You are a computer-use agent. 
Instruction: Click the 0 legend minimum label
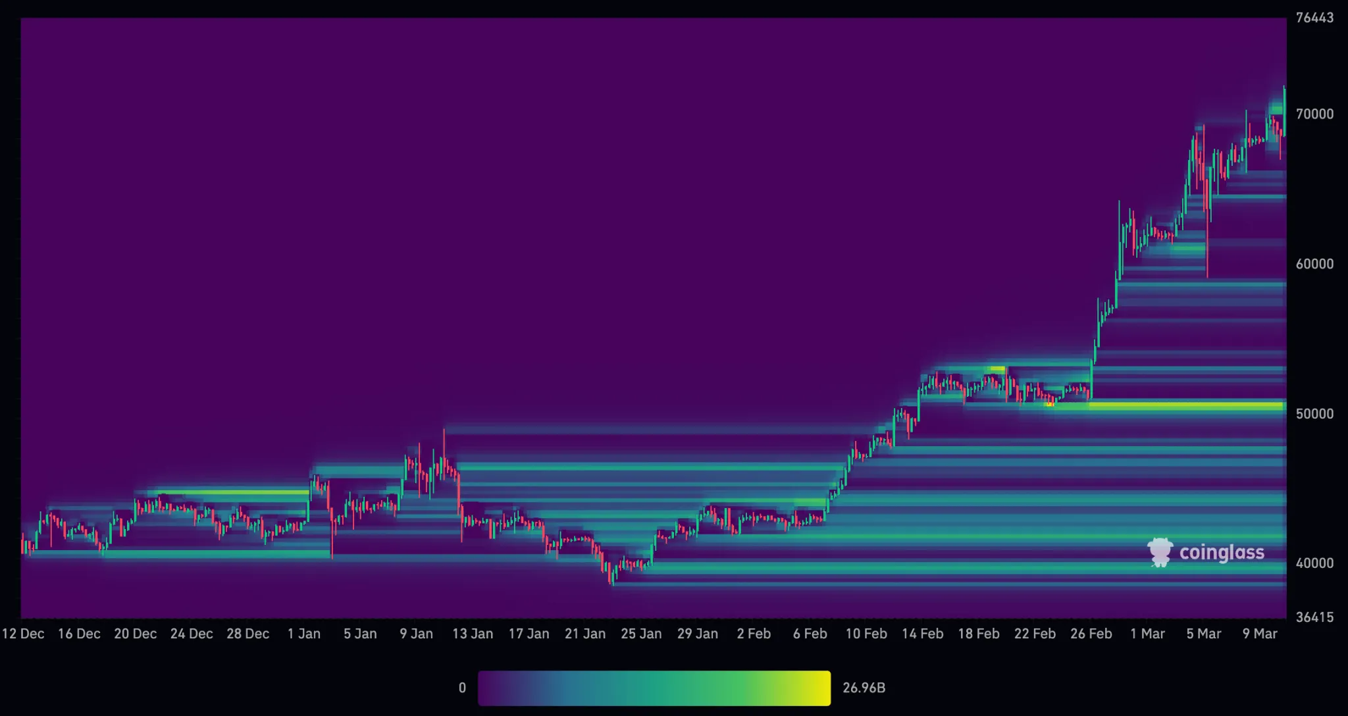point(462,688)
